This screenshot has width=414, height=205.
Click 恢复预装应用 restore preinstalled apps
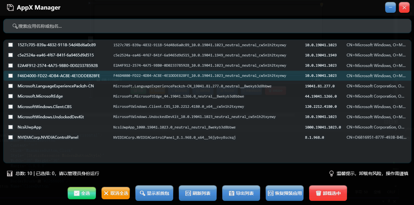[x=285, y=194]
